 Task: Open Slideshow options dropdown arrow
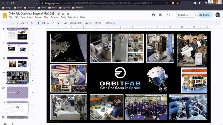coord(193,15)
